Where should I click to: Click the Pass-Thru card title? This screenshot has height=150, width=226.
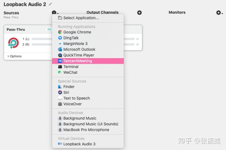point(16,29)
